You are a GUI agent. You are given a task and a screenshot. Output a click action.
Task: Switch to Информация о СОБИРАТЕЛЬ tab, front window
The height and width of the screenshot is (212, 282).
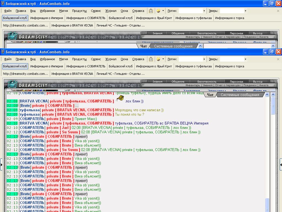tap(86, 66)
